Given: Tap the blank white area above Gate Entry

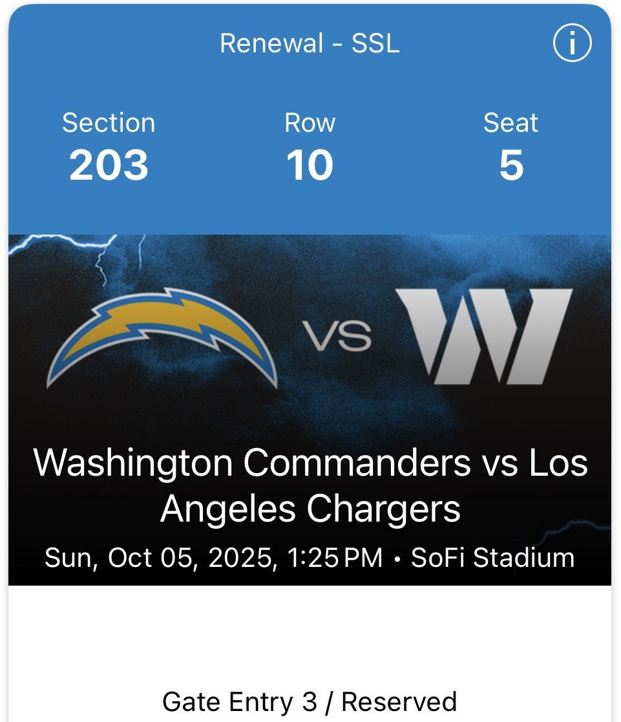Looking at the screenshot, I should tap(310, 633).
